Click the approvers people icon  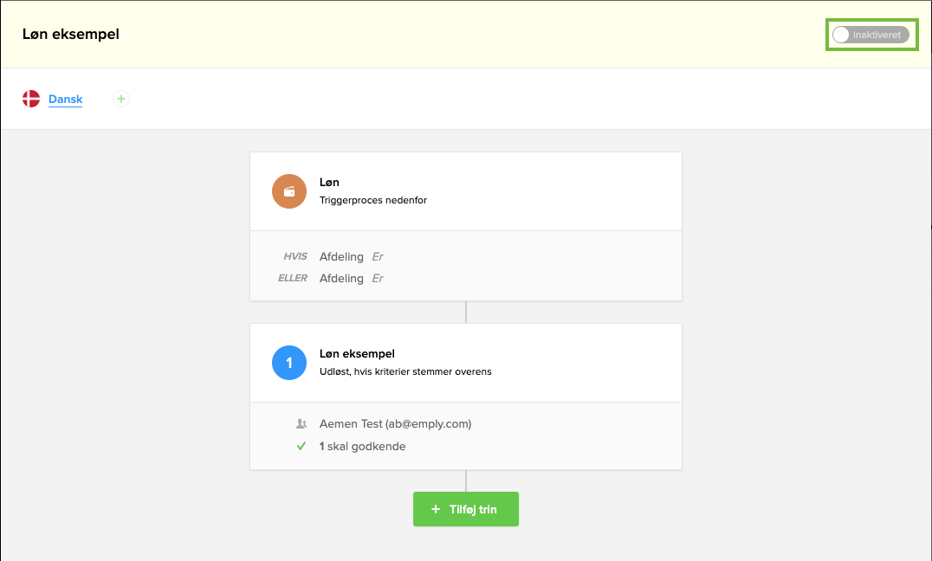point(301,424)
